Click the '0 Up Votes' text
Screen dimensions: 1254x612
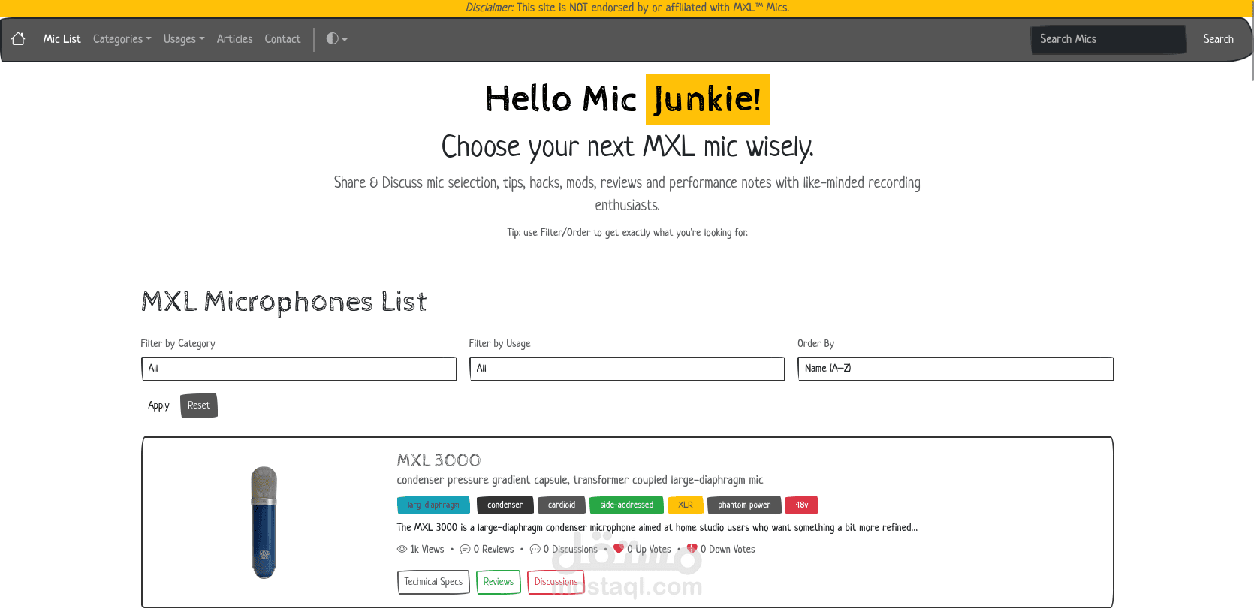pyautogui.click(x=649, y=550)
